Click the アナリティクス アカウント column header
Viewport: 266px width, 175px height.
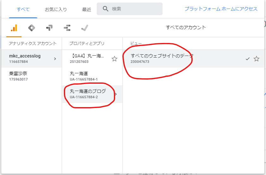coord(33,44)
